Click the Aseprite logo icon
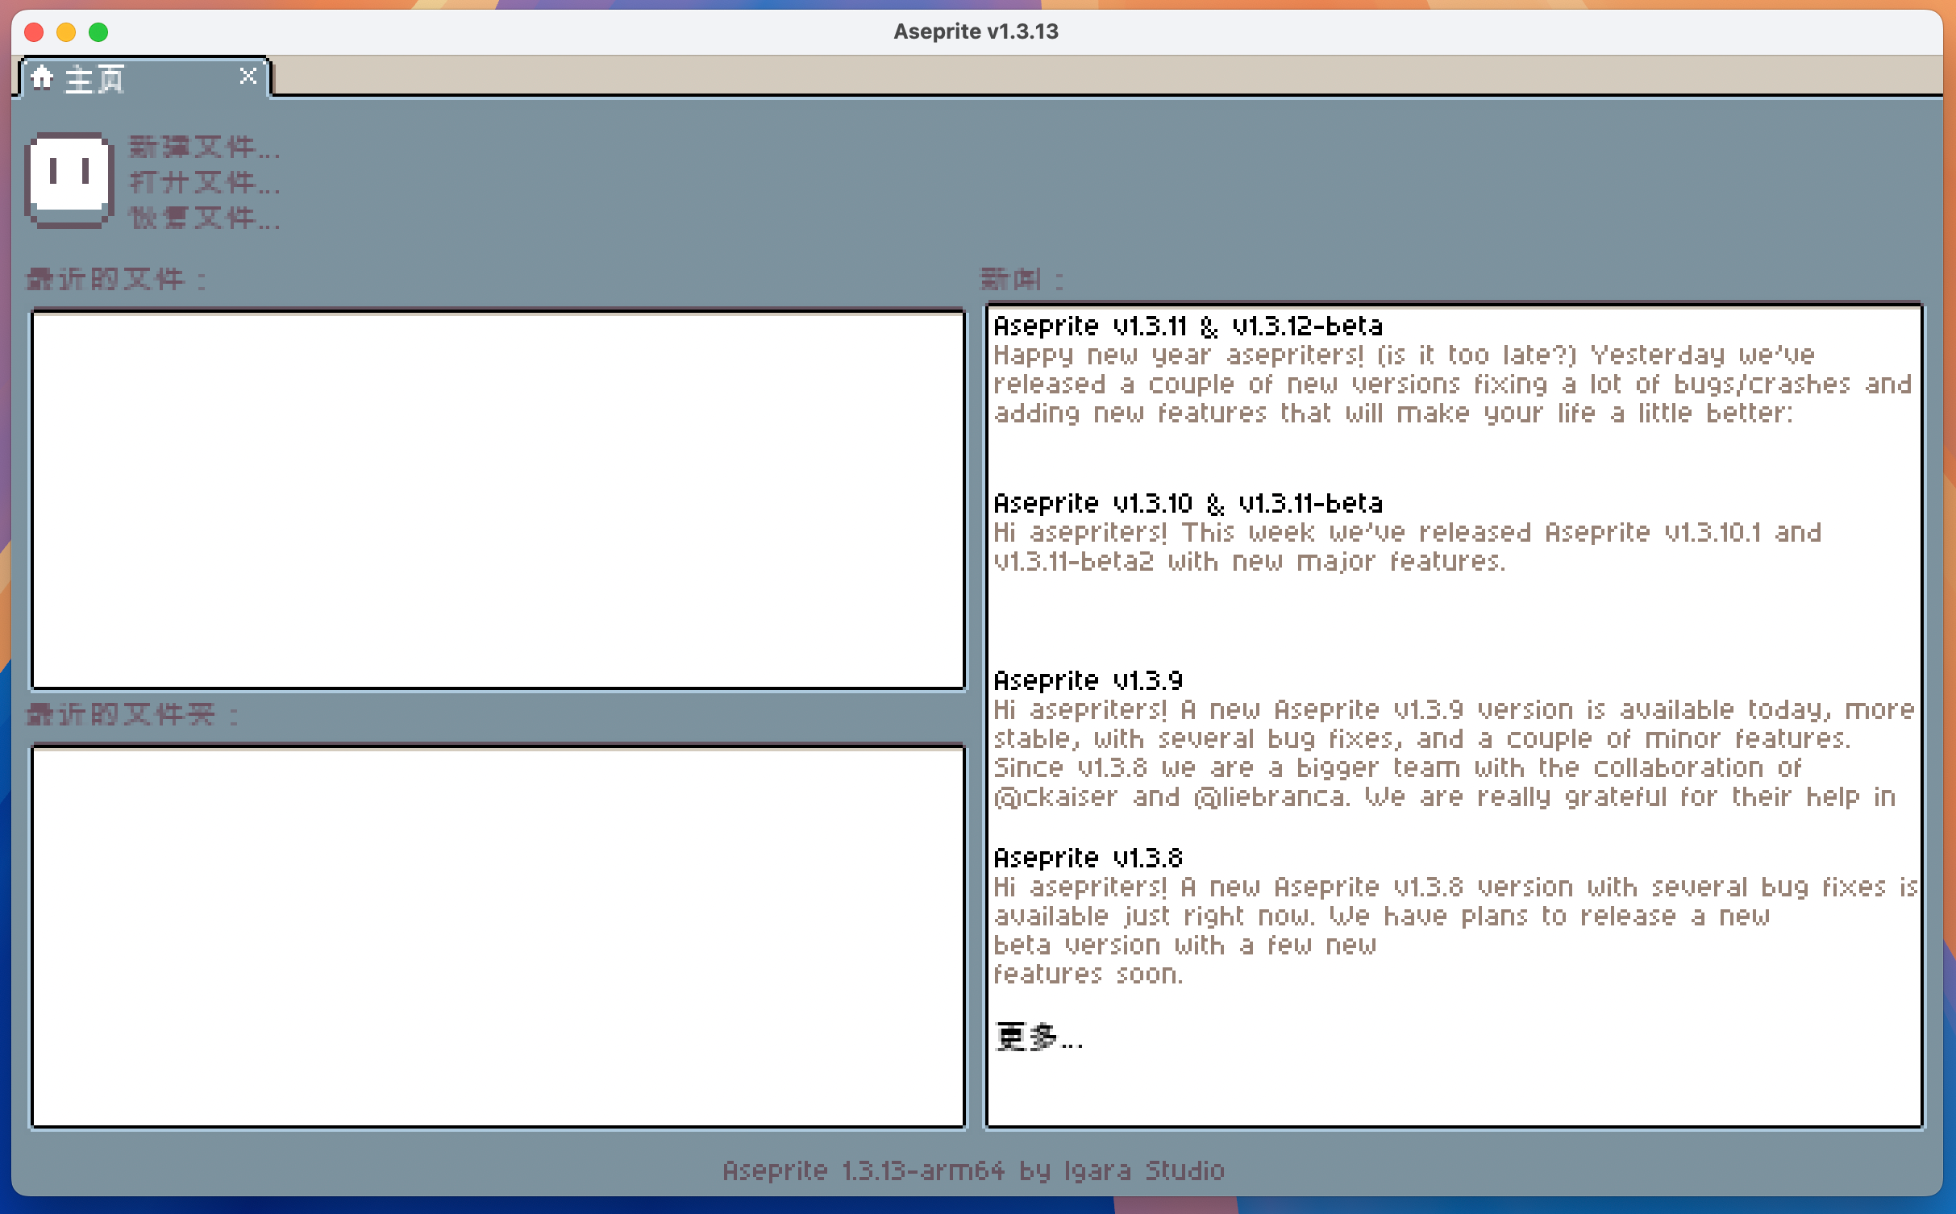Image resolution: width=1956 pixels, height=1214 pixels. point(69,181)
